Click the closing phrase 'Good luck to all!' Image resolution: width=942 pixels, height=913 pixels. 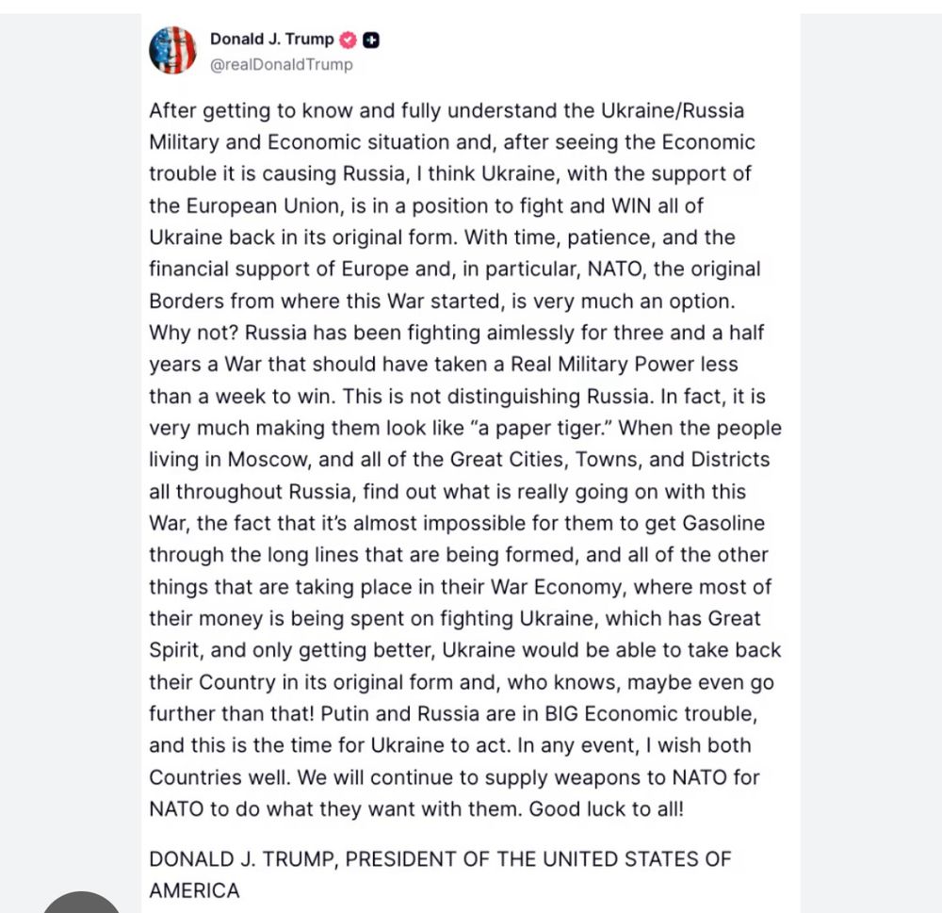pyautogui.click(x=606, y=809)
